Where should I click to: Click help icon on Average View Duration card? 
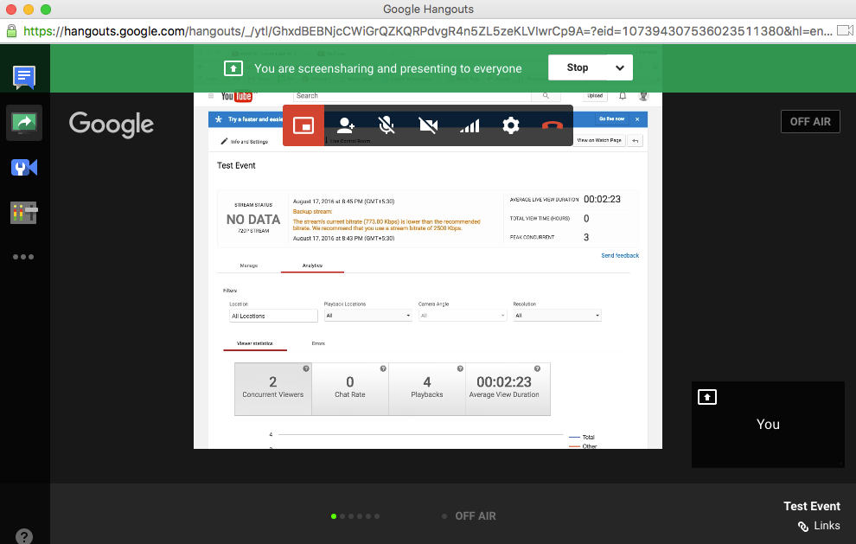tap(537, 368)
